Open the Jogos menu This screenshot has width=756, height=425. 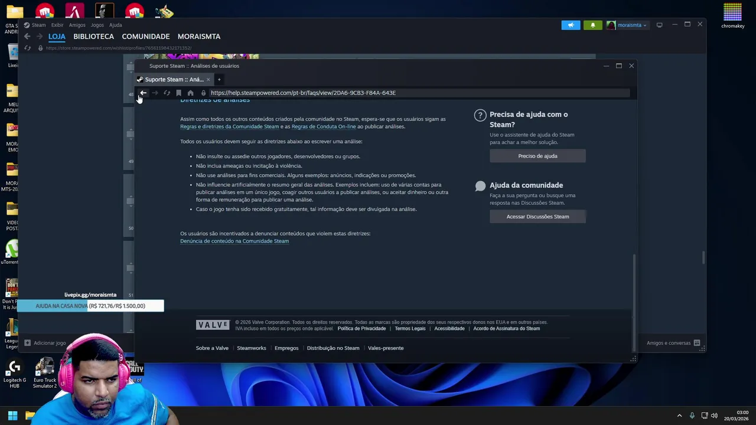(x=97, y=25)
